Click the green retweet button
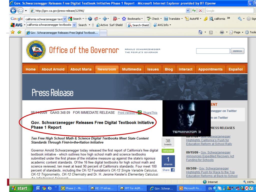256x192 pixels. click(x=168, y=151)
